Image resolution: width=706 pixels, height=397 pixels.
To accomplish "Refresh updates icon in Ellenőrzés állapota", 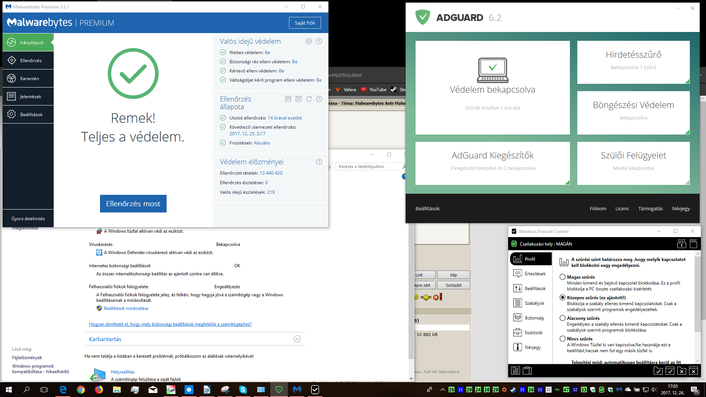I will pyautogui.click(x=309, y=99).
